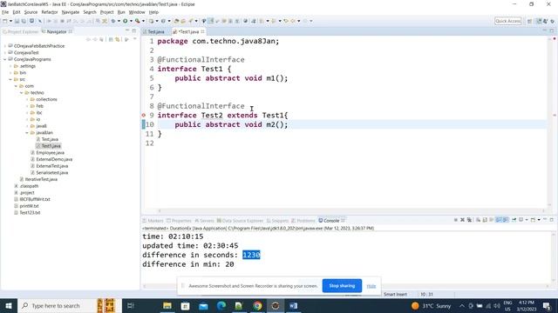The image size is (558, 313).
Task: Switch to the Problems tab
Action: pos(303,220)
